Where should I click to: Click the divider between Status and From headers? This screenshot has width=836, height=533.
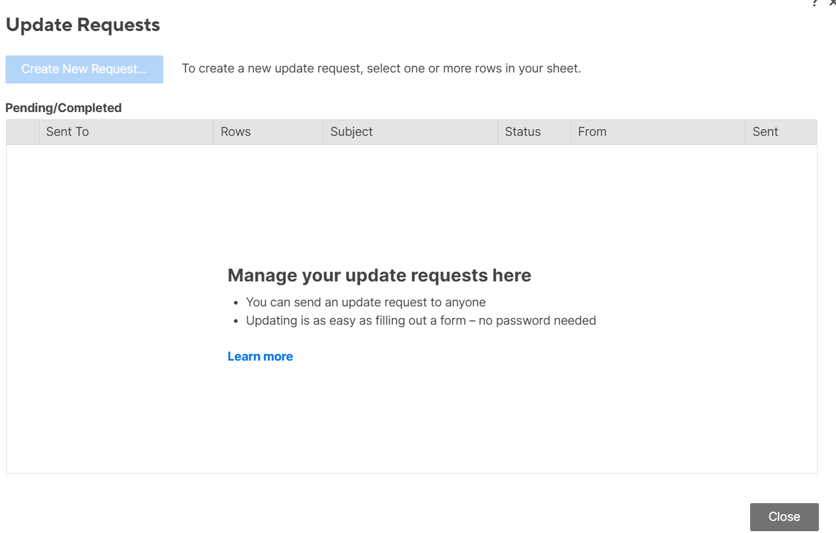(571, 132)
